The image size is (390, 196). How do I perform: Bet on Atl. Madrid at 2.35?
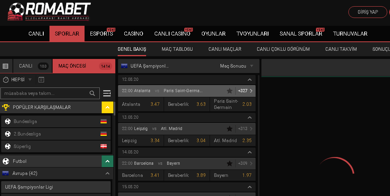[x=233, y=141]
